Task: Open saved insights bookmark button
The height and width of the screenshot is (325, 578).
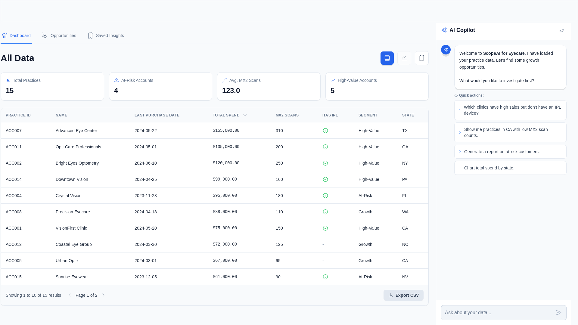Action: (x=421, y=58)
